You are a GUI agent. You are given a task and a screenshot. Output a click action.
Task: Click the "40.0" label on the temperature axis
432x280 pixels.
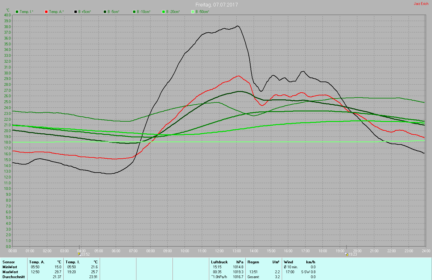(7, 15)
